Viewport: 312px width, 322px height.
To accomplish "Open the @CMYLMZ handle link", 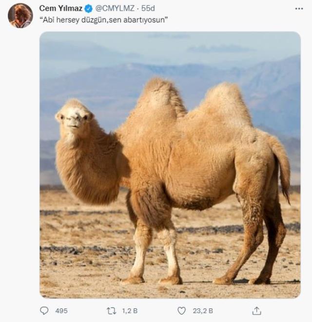I will point(115,8).
